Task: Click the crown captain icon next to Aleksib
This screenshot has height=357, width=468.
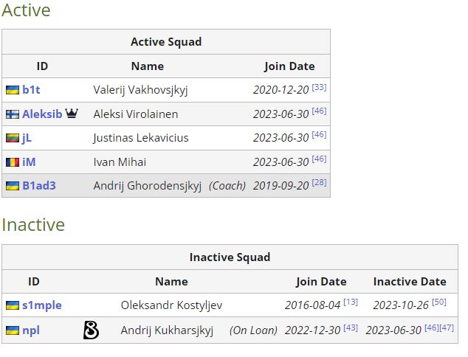Action: [x=72, y=113]
